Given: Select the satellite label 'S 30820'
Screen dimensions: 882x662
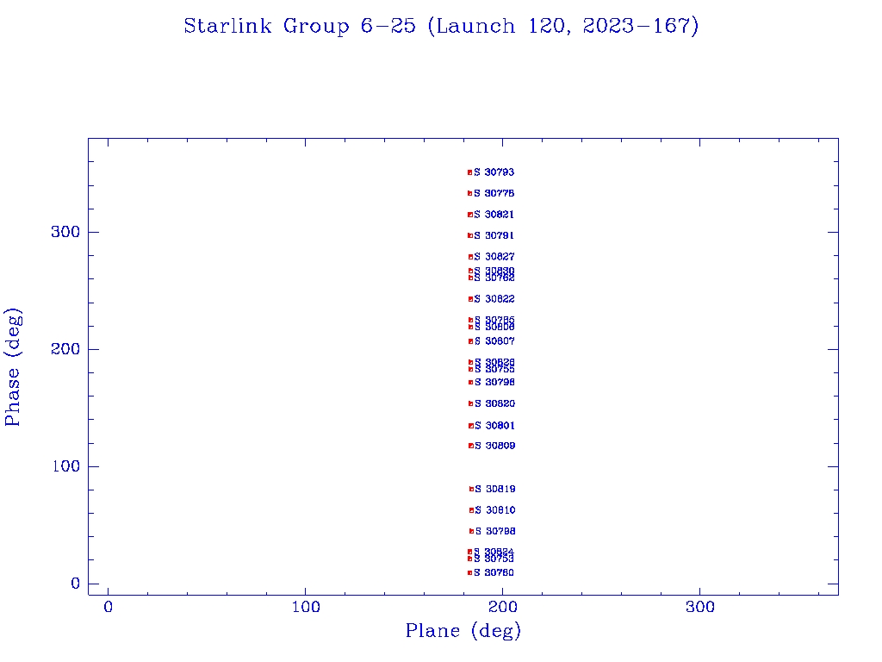Looking at the screenshot, I should click(x=495, y=403).
